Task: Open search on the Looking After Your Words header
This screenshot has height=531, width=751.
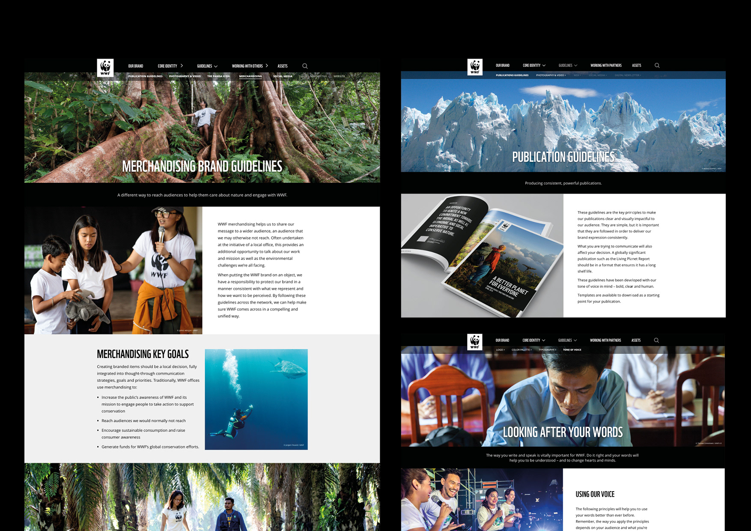Action: (656, 340)
